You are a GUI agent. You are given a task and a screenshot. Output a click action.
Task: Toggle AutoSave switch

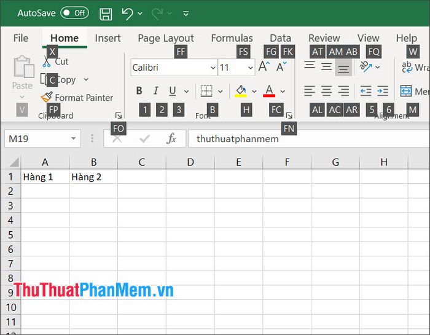(74, 13)
